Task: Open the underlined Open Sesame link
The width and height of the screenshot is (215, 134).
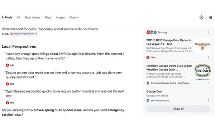Action: pos(15,91)
